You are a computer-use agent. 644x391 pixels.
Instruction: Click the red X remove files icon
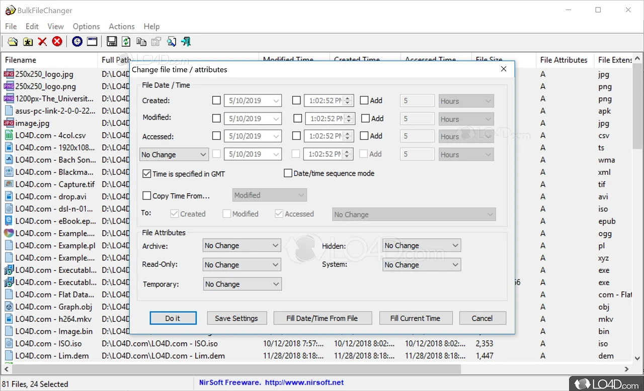pos(43,42)
